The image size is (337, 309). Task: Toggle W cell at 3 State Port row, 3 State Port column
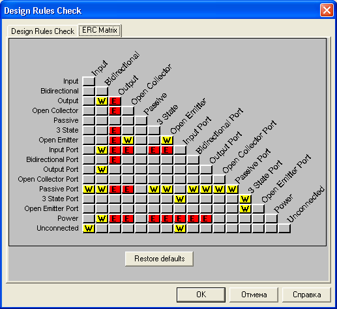pos(245,199)
